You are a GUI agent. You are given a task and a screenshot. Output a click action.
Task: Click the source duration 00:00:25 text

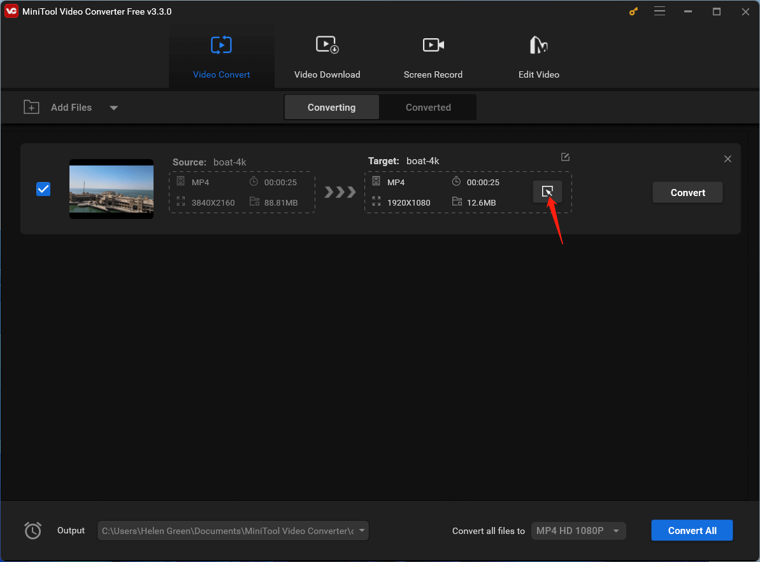tap(281, 183)
